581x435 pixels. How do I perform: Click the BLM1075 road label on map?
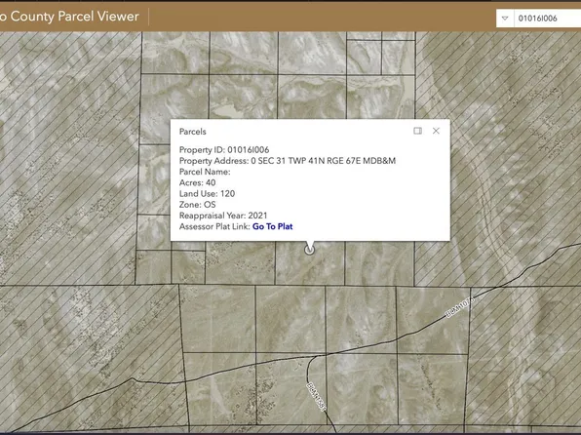pyautogui.click(x=459, y=306)
